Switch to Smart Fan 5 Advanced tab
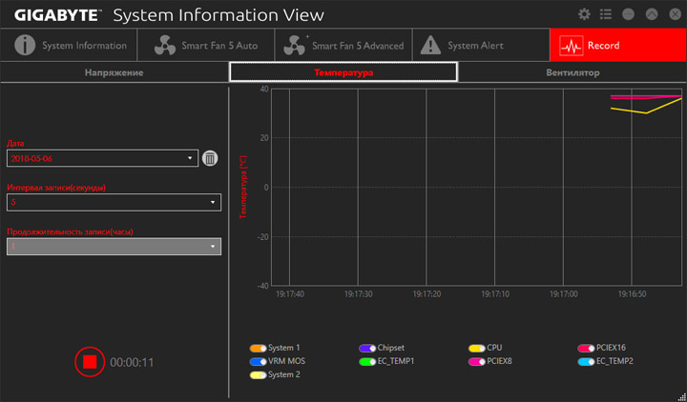The height and width of the screenshot is (402, 687). point(343,46)
